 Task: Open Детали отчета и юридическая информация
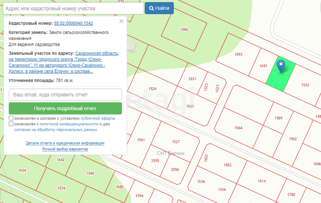point(65,143)
